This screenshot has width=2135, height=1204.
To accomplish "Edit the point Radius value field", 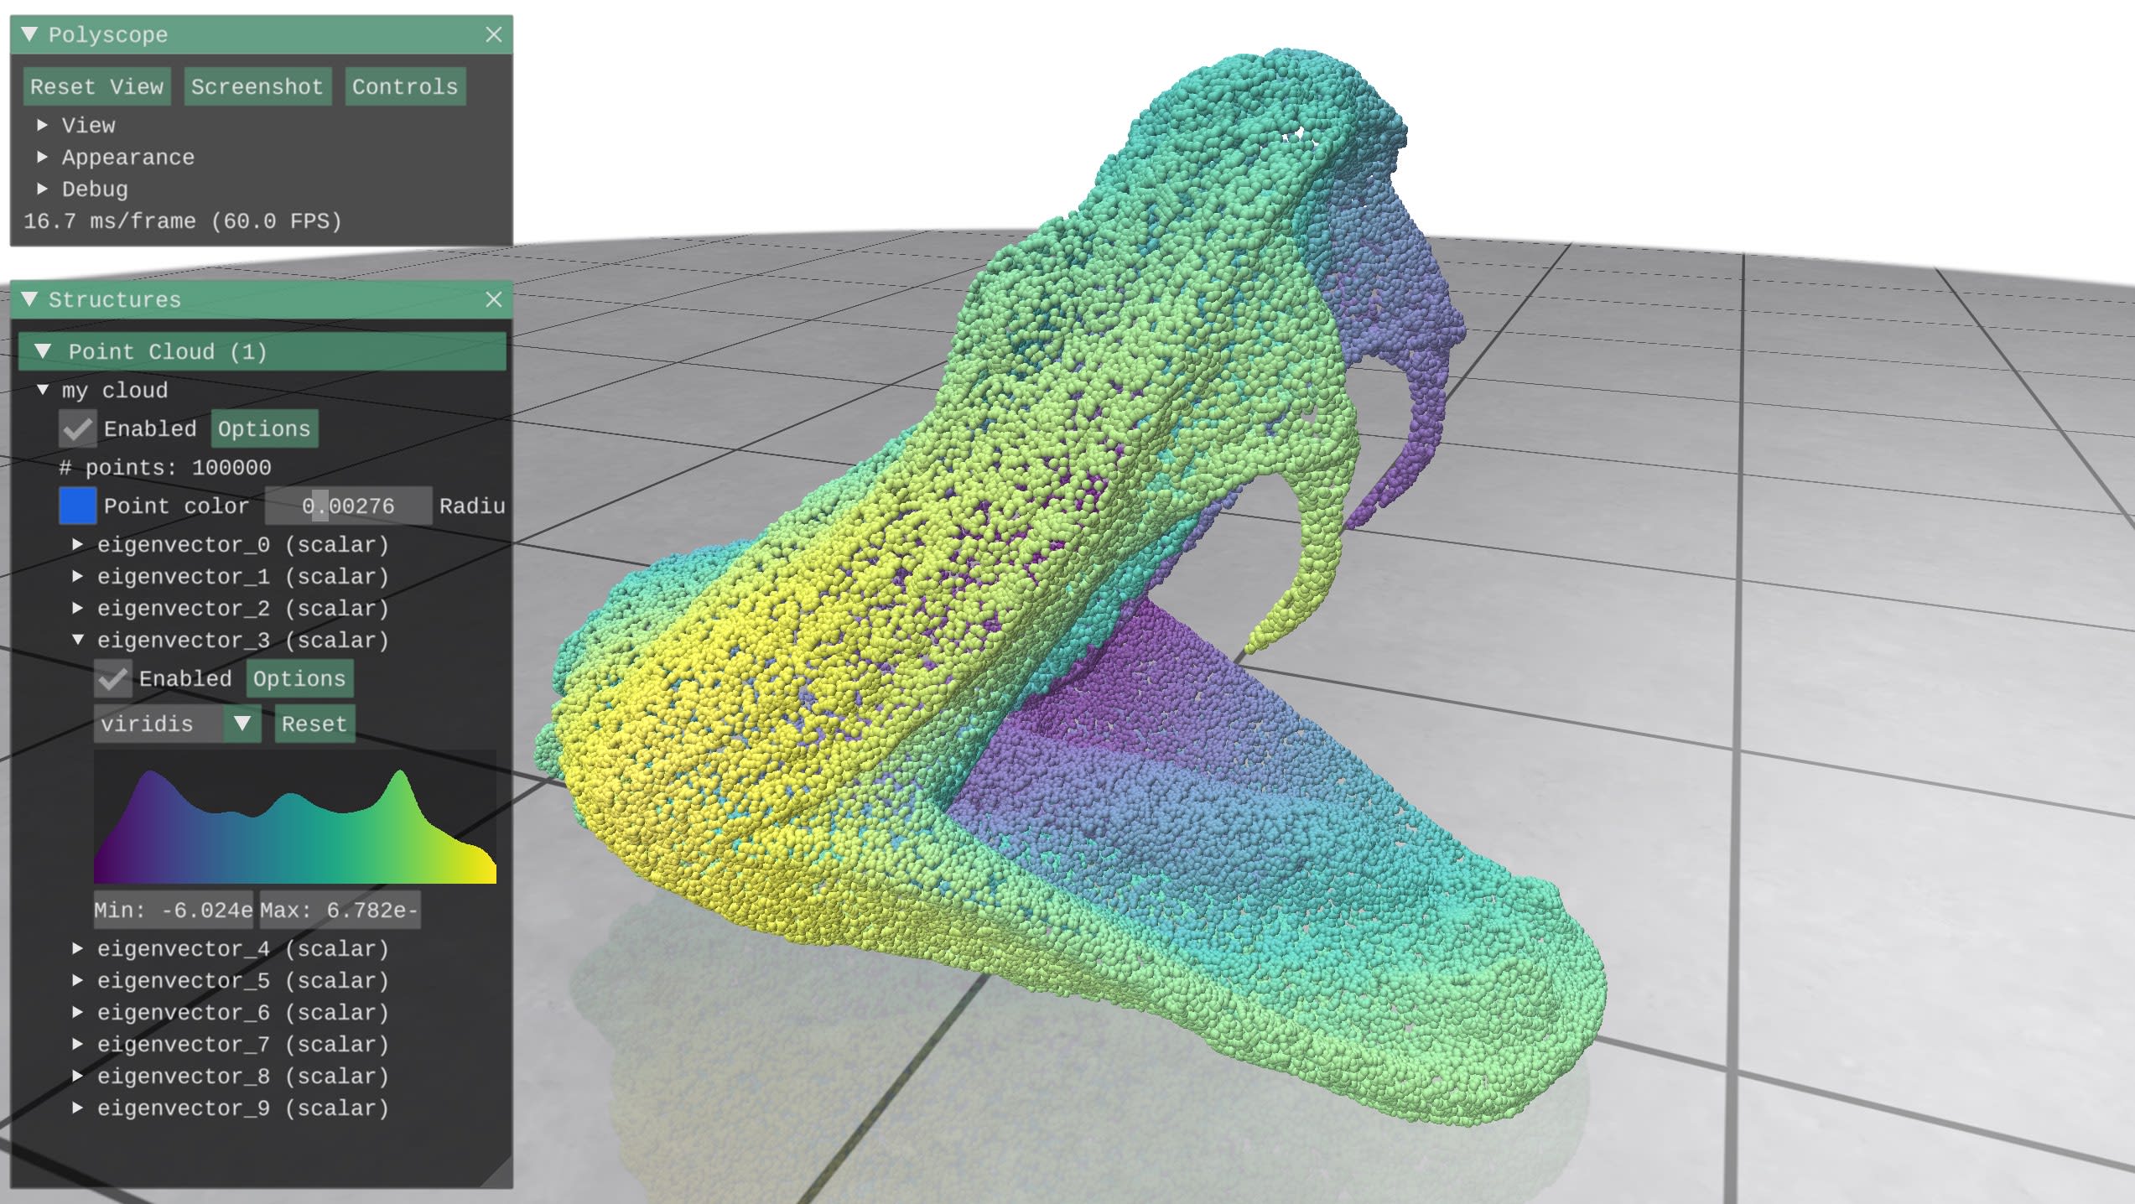I will coord(349,506).
